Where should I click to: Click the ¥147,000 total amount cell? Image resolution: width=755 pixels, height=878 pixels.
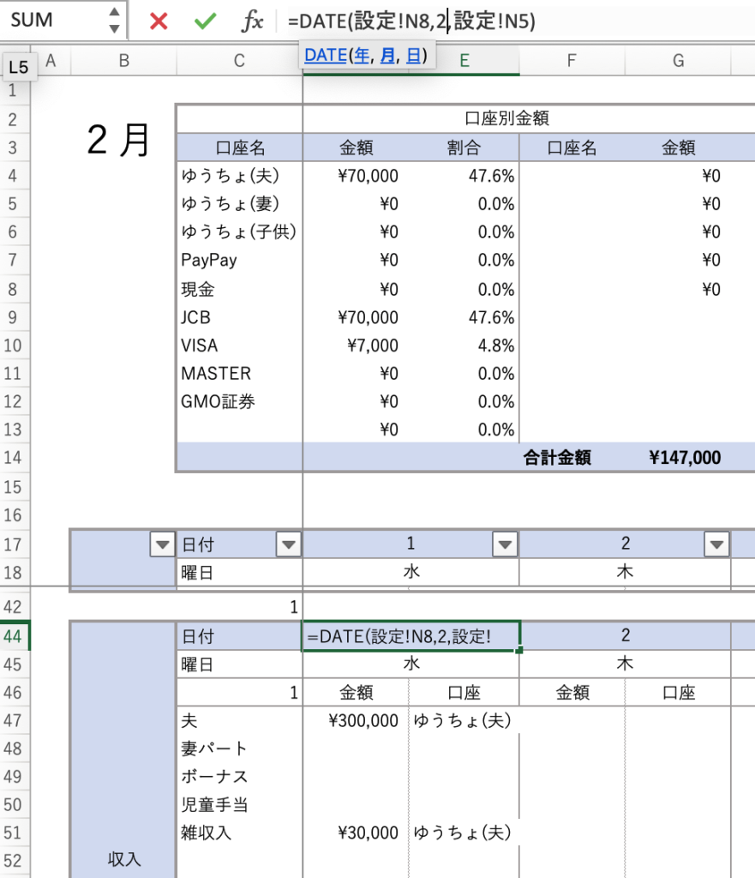pos(685,458)
